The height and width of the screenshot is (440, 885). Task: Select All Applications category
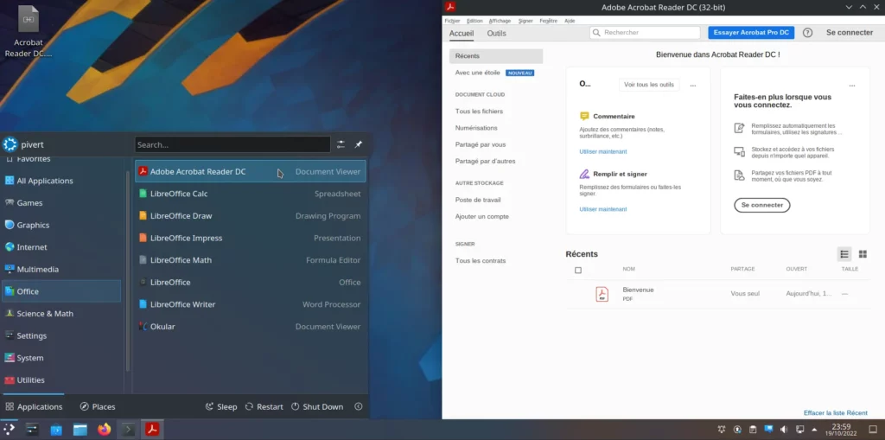[61, 181]
